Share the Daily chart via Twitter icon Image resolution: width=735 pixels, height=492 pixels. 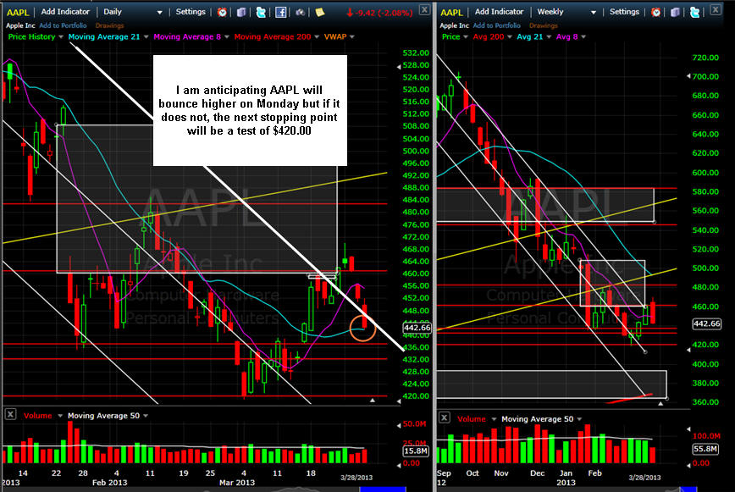point(261,12)
